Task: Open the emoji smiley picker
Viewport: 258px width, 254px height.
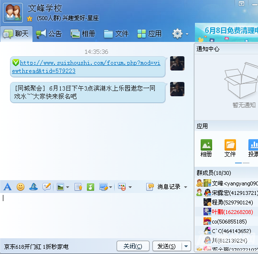Action: (21, 187)
